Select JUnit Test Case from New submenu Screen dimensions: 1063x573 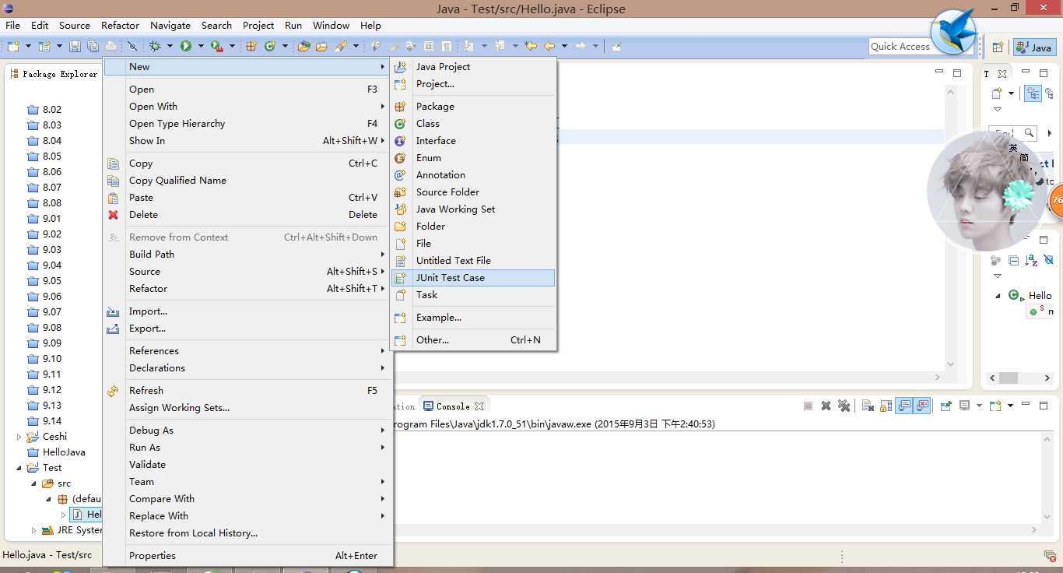point(473,278)
